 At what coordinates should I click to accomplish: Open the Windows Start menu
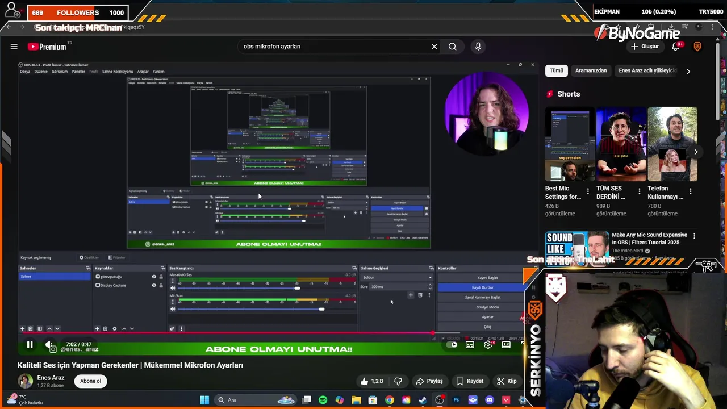pos(204,400)
